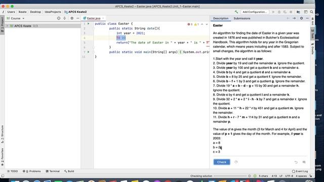This screenshot has height=182, width=324.
Task: Expand the APCS Keate course tree node
Action: click(8, 26)
